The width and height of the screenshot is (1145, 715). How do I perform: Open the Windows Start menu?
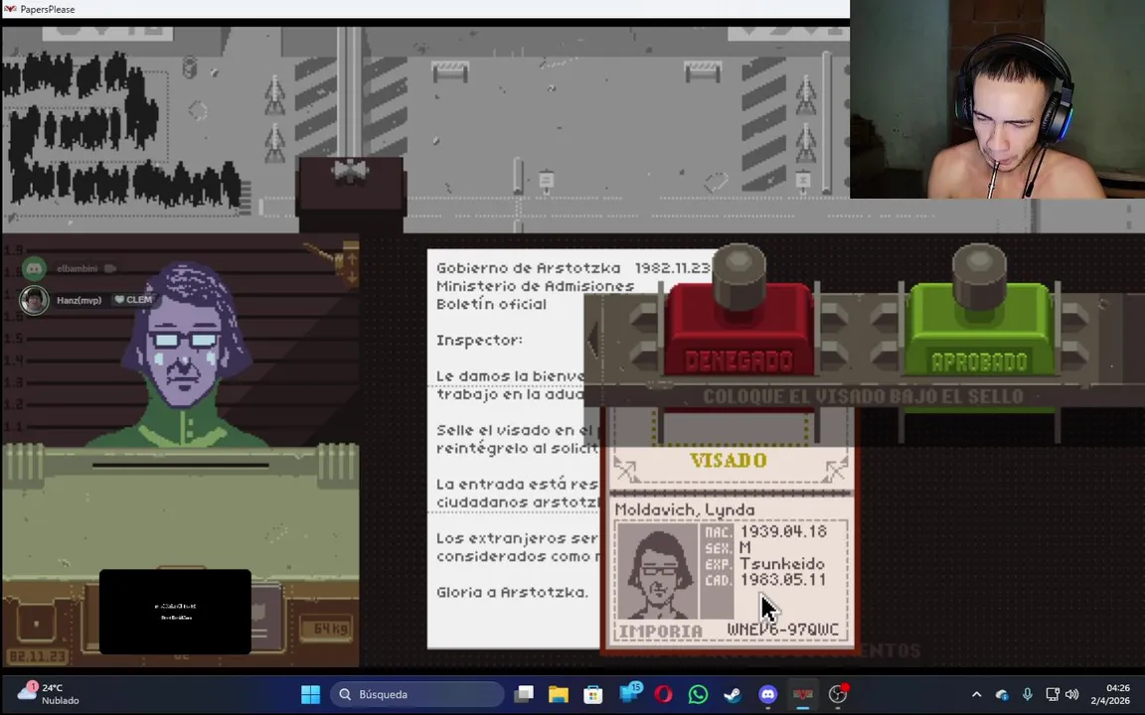tap(310, 694)
